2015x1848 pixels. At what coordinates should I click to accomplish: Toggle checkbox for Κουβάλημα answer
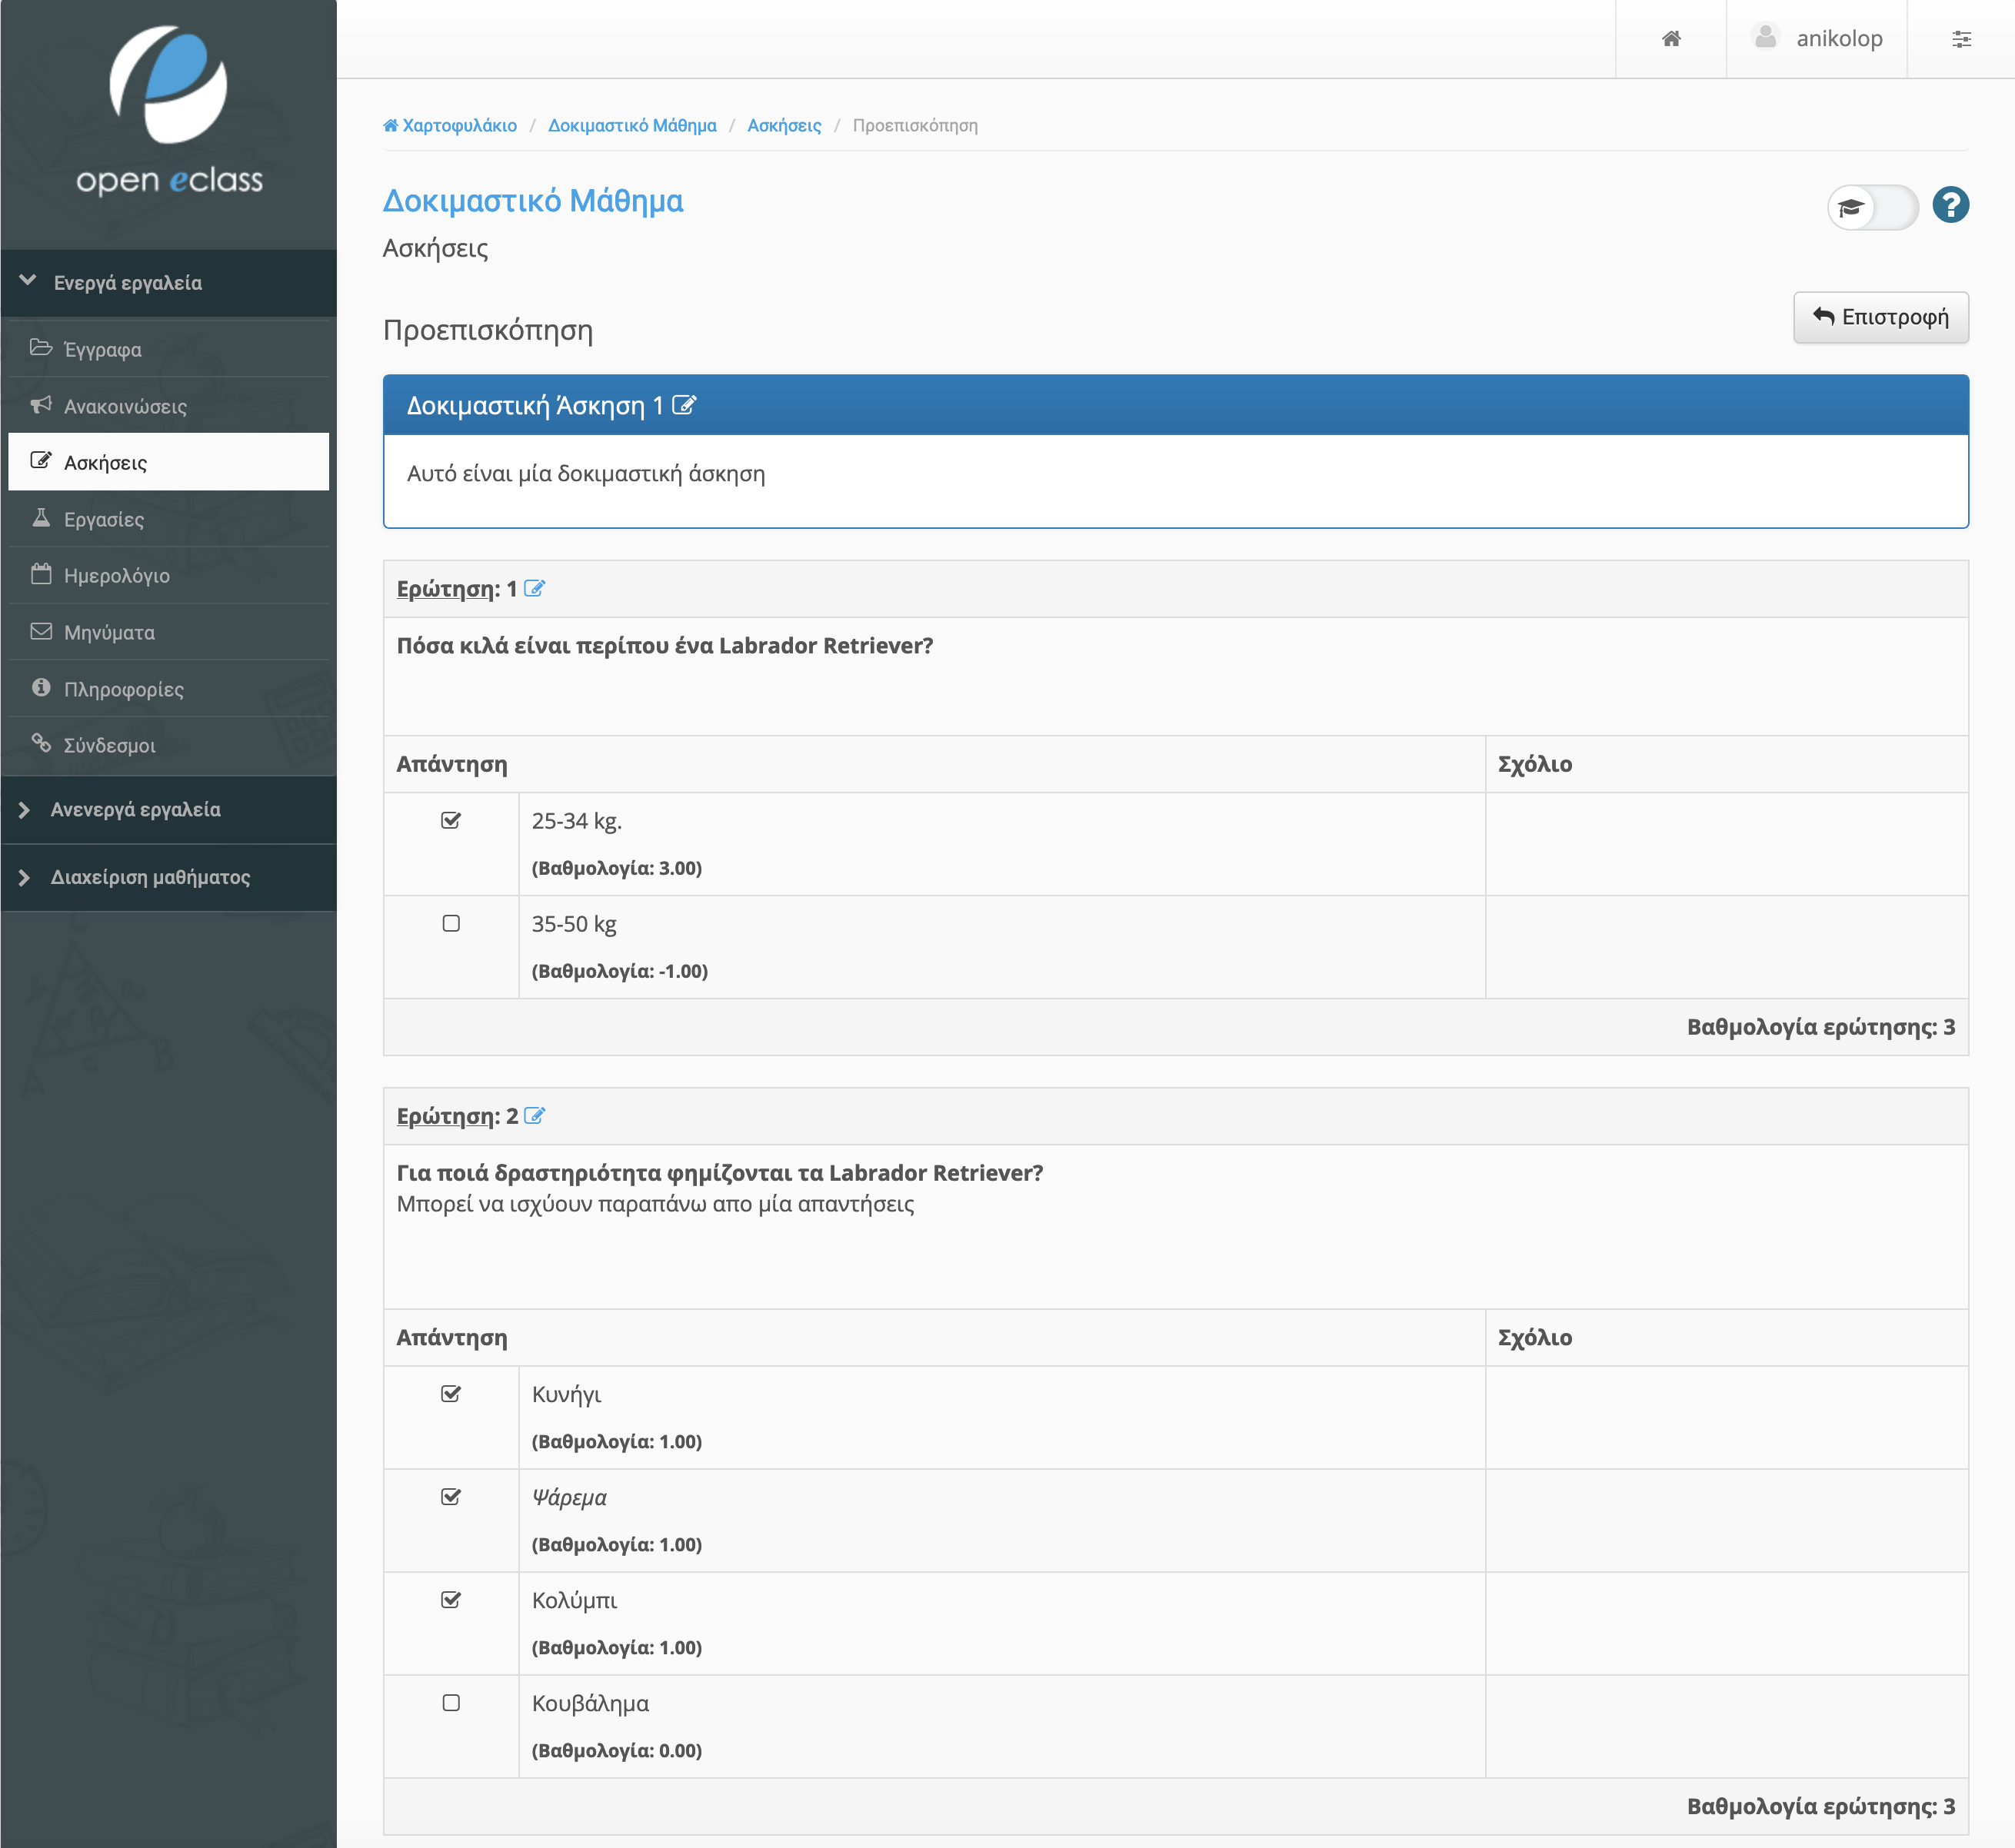pos(451,1702)
